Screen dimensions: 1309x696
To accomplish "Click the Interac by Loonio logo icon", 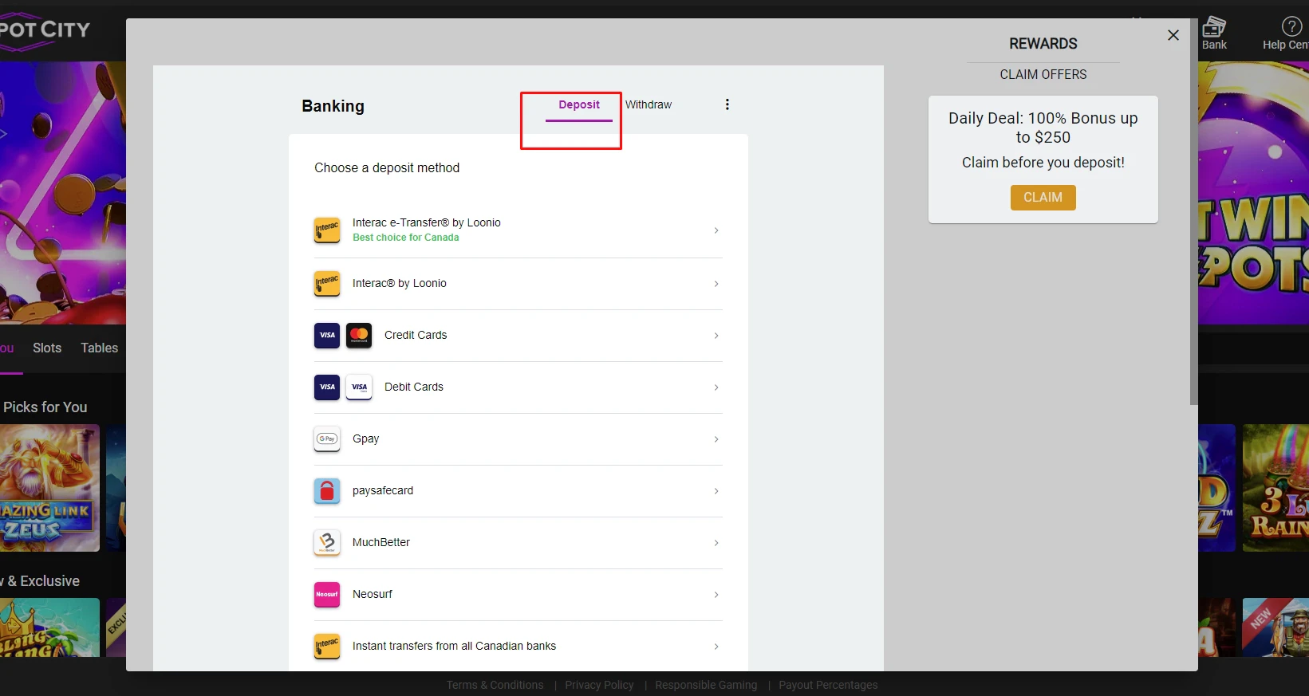I will (327, 283).
